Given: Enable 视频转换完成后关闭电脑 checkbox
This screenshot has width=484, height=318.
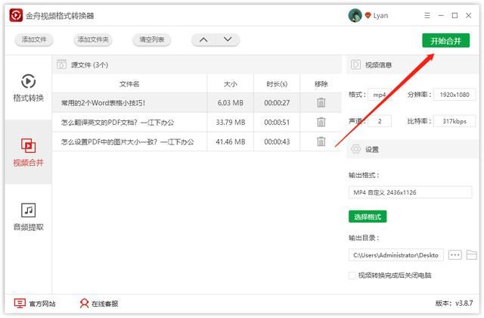Looking at the screenshot, I should [352, 275].
